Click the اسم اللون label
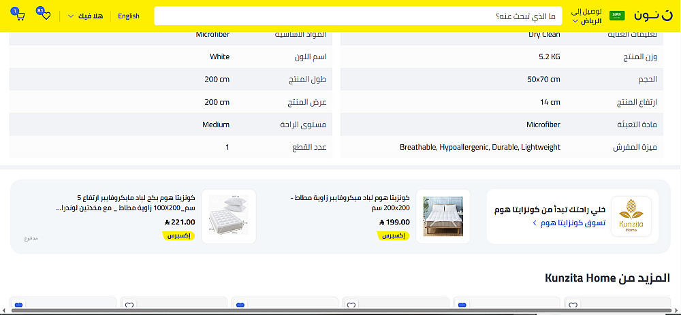The image size is (681, 315). click(310, 57)
